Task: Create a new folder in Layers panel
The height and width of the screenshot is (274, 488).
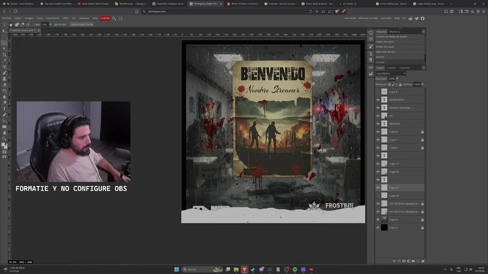Action: coord(413,261)
